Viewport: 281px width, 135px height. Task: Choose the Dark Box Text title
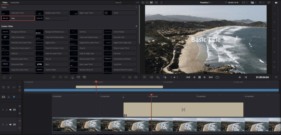tap(120, 37)
